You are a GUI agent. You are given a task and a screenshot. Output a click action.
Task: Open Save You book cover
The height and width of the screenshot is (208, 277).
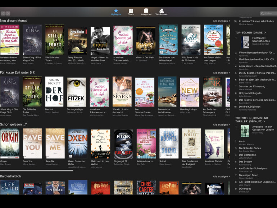pyautogui.click(x=32, y=143)
